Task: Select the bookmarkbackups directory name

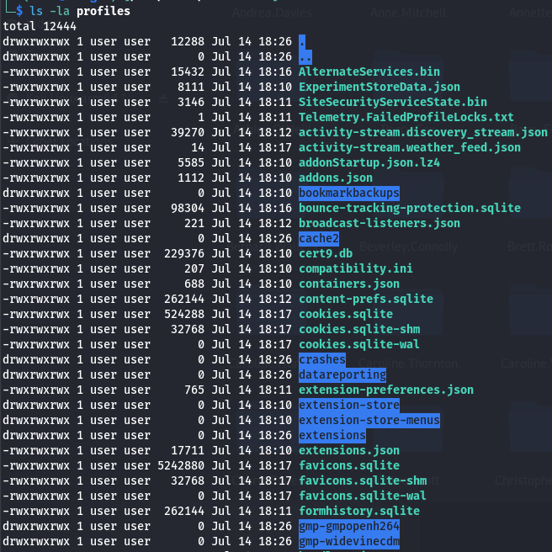Action: click(x=349, y=193)
